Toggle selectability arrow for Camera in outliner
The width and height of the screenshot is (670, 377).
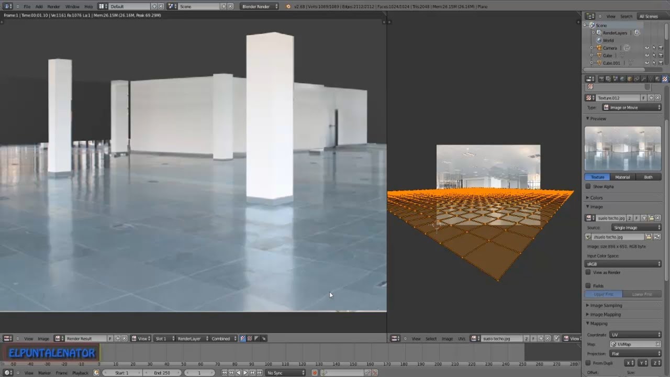(654, 48)
